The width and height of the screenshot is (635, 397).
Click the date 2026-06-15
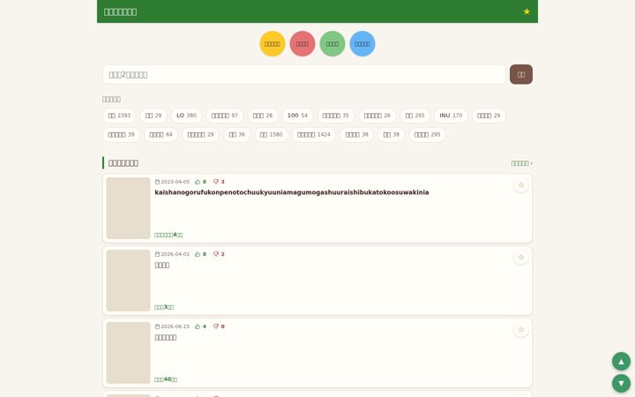[x=175, y=326]
